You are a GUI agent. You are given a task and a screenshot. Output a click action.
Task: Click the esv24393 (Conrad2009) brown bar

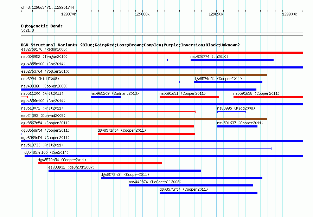click(144, 119)
